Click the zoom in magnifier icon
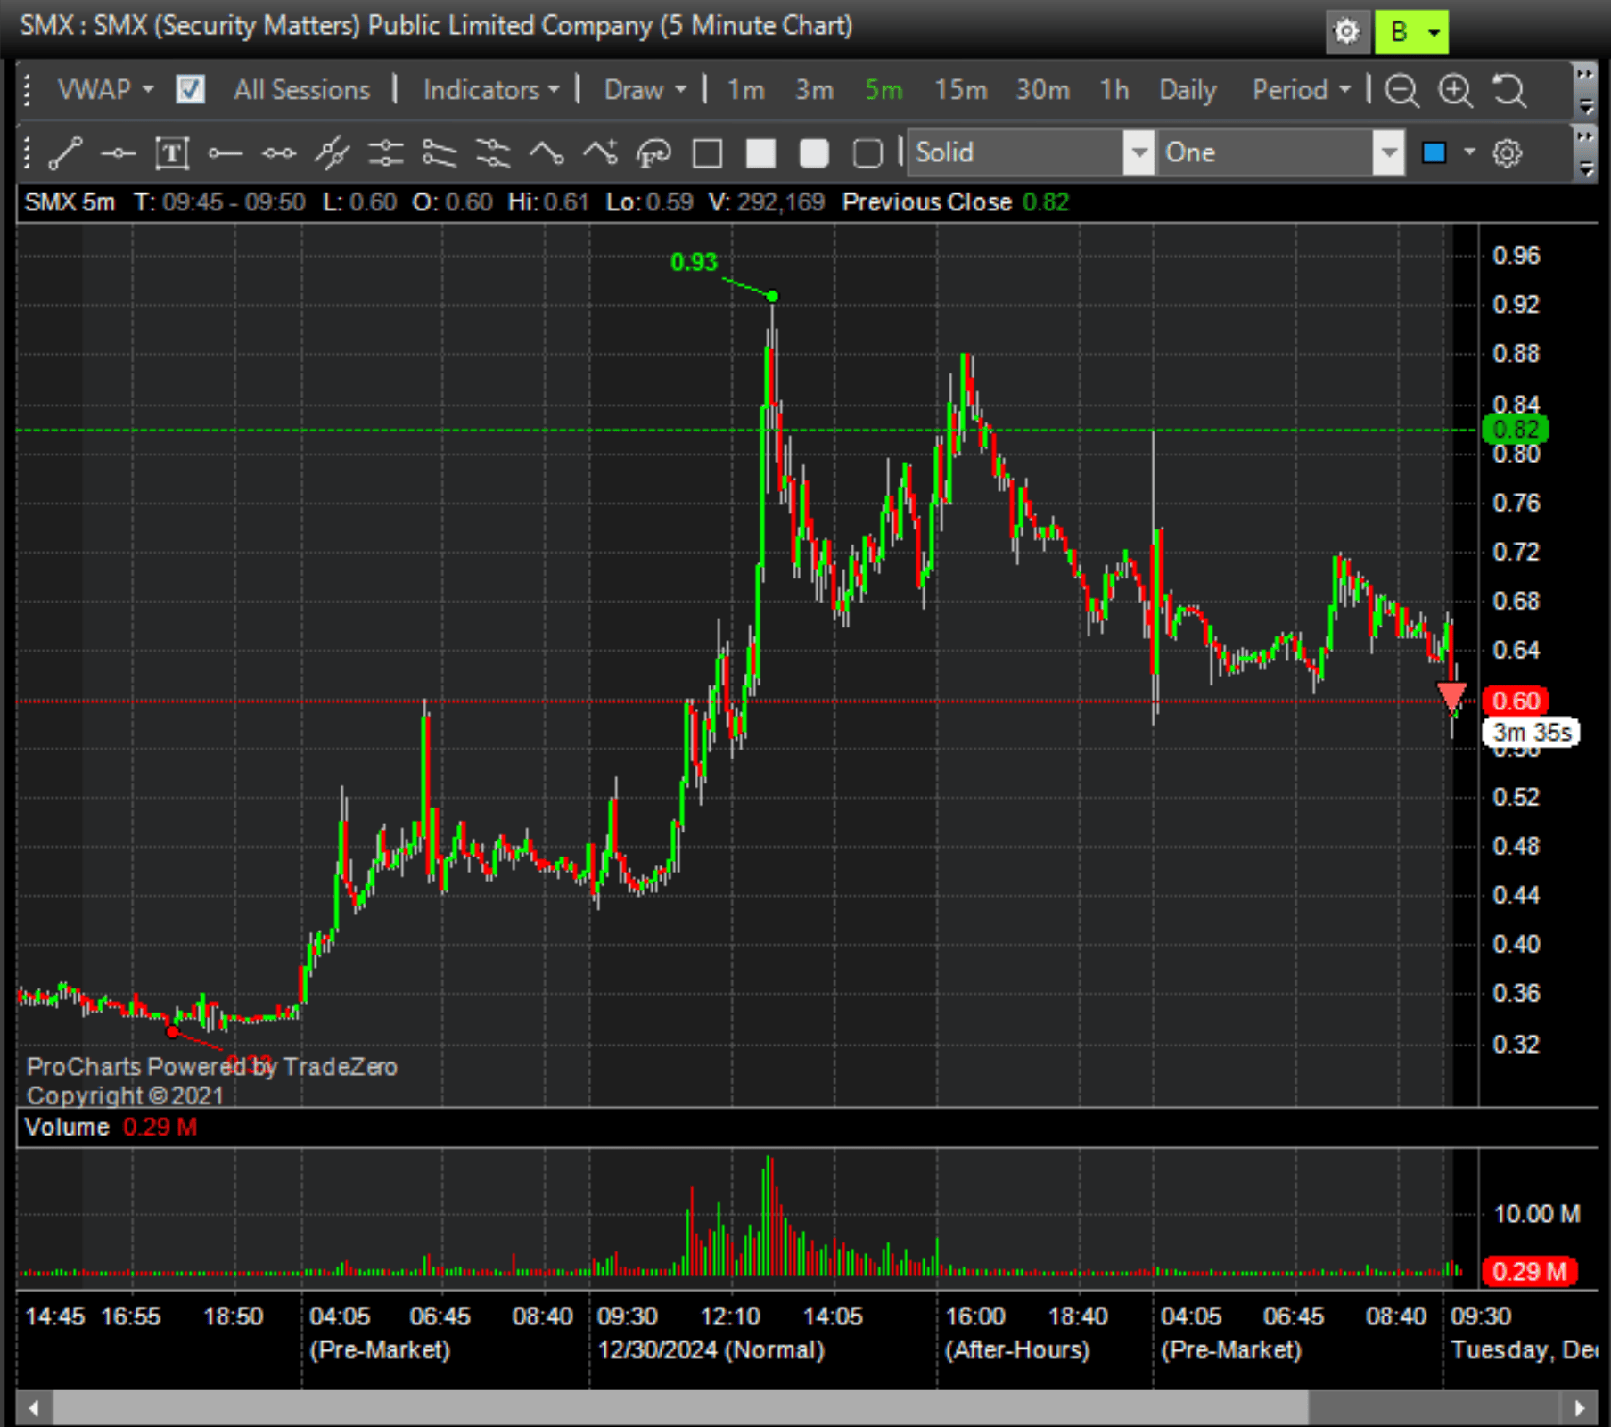1611x1427 pixels. point(1455,90)
